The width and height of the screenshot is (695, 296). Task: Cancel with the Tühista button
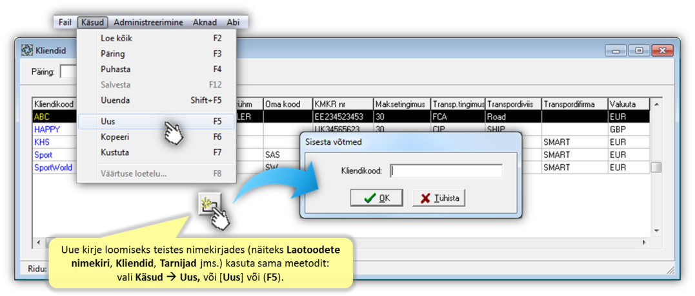(439, 198)
